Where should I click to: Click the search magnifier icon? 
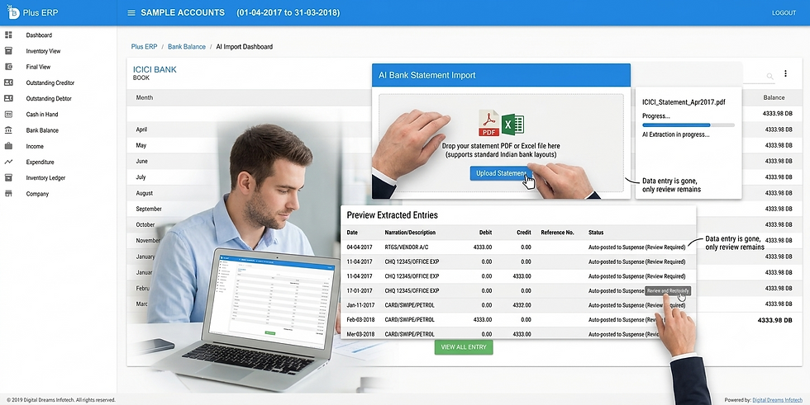coord(770,76)
